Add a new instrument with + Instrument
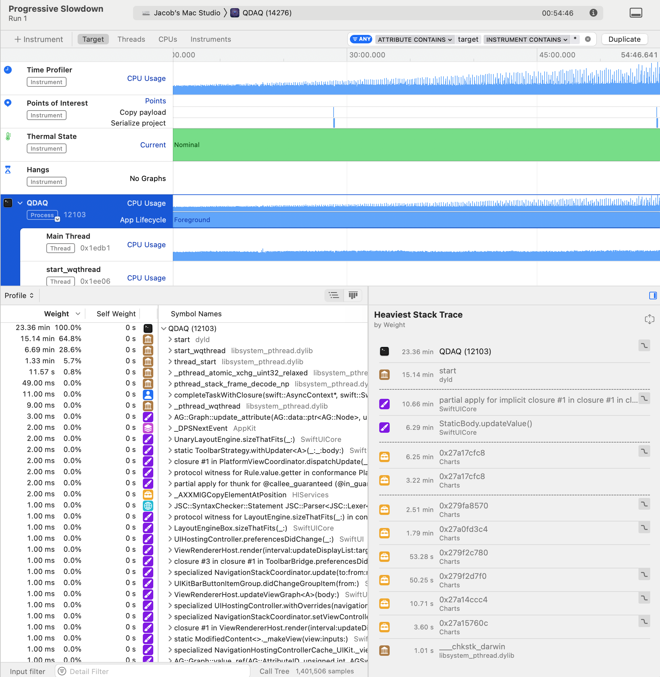Viewport: 660px width, 677px height. coord(38,39)
